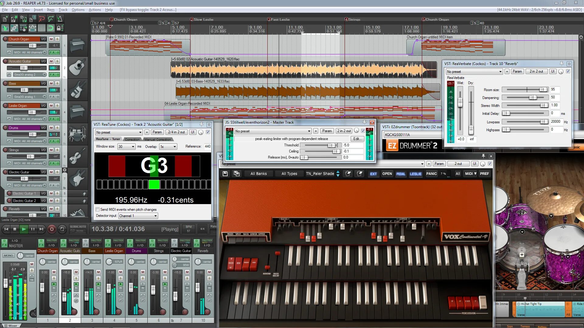Switch to Manual Correction tab in ReaTune

coord(158,139)
